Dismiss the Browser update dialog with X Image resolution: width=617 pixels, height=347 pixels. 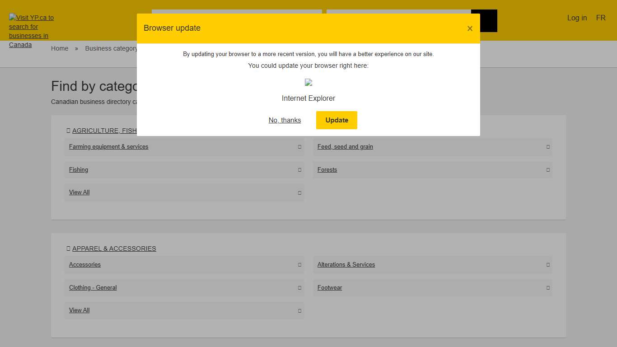click(470, 28)
